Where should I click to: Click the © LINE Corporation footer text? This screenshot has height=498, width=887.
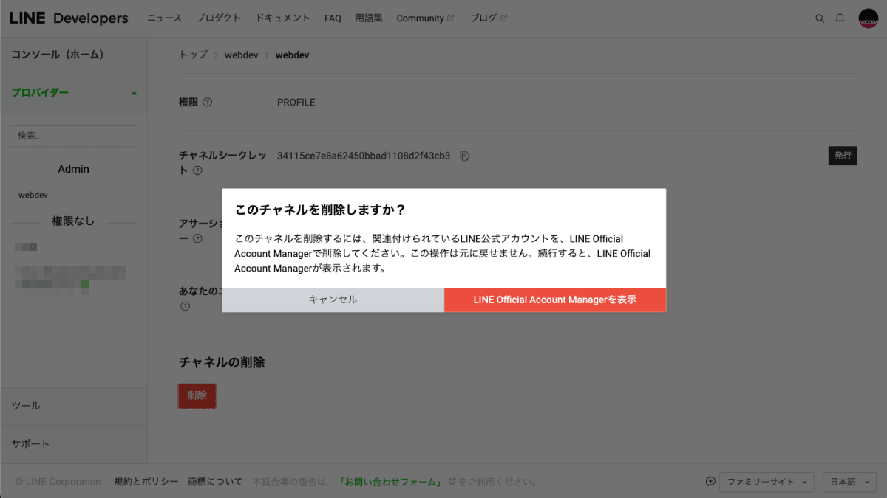58,482
